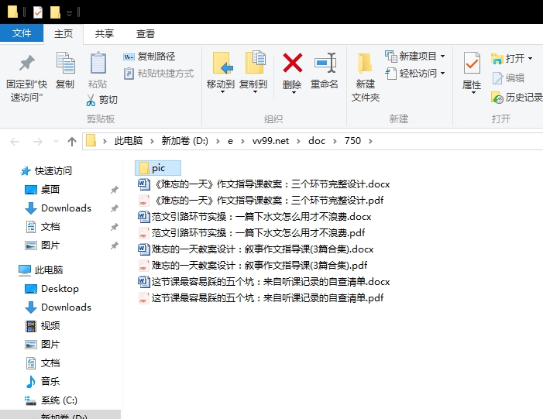Image resolution: width=543 pixels, height=419 pixels.
Task: Click 此电脑 in address bar
Action: (x=129, y=141)
